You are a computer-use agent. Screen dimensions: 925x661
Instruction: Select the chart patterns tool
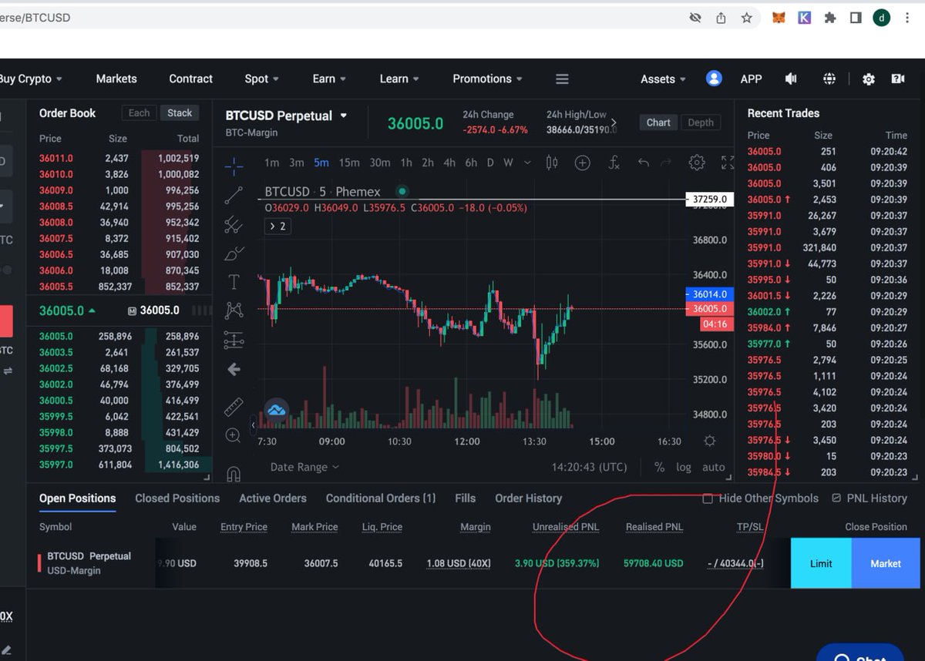click(x=234, y=310)
